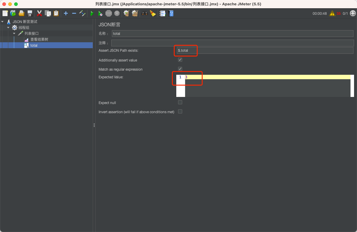Collapse the JSON 断言测试 root node
This screenshot has height=232, width=357.
(x=2, y=21)
